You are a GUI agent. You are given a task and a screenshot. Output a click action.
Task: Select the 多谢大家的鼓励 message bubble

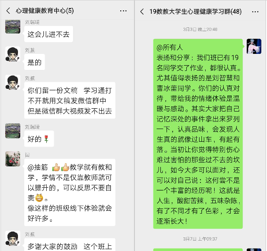coord(70,245)
